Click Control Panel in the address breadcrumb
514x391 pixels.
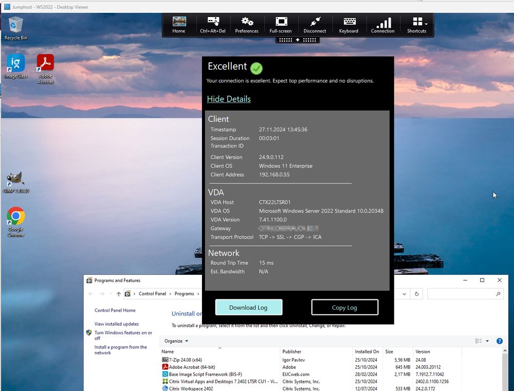(x=153, y=294)
